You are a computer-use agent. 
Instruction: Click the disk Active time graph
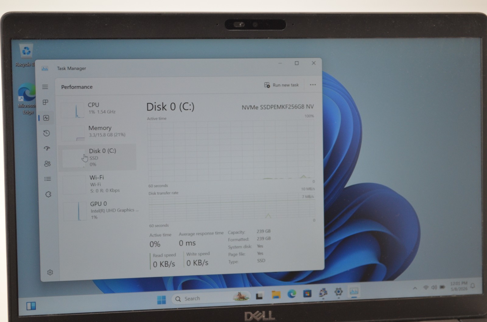(x=231, y=151)
